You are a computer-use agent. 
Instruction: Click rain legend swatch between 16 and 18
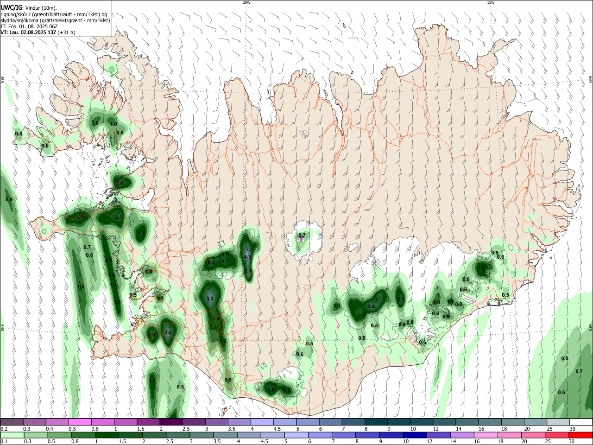[486, 435]
